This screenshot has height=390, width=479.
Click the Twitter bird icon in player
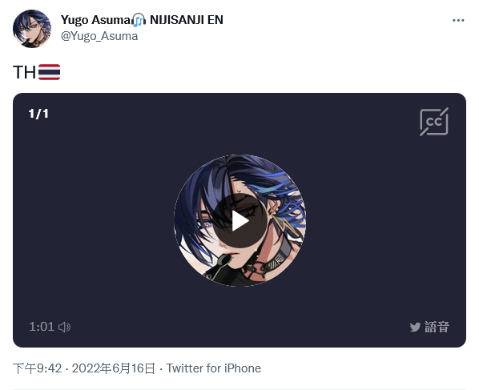pos(415,327)
